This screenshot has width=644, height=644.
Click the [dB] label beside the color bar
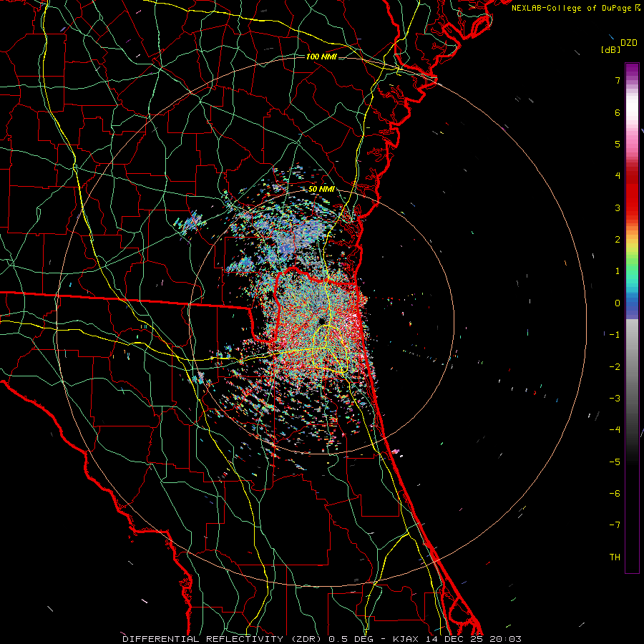pyautogui.click(x=611, y=49)
